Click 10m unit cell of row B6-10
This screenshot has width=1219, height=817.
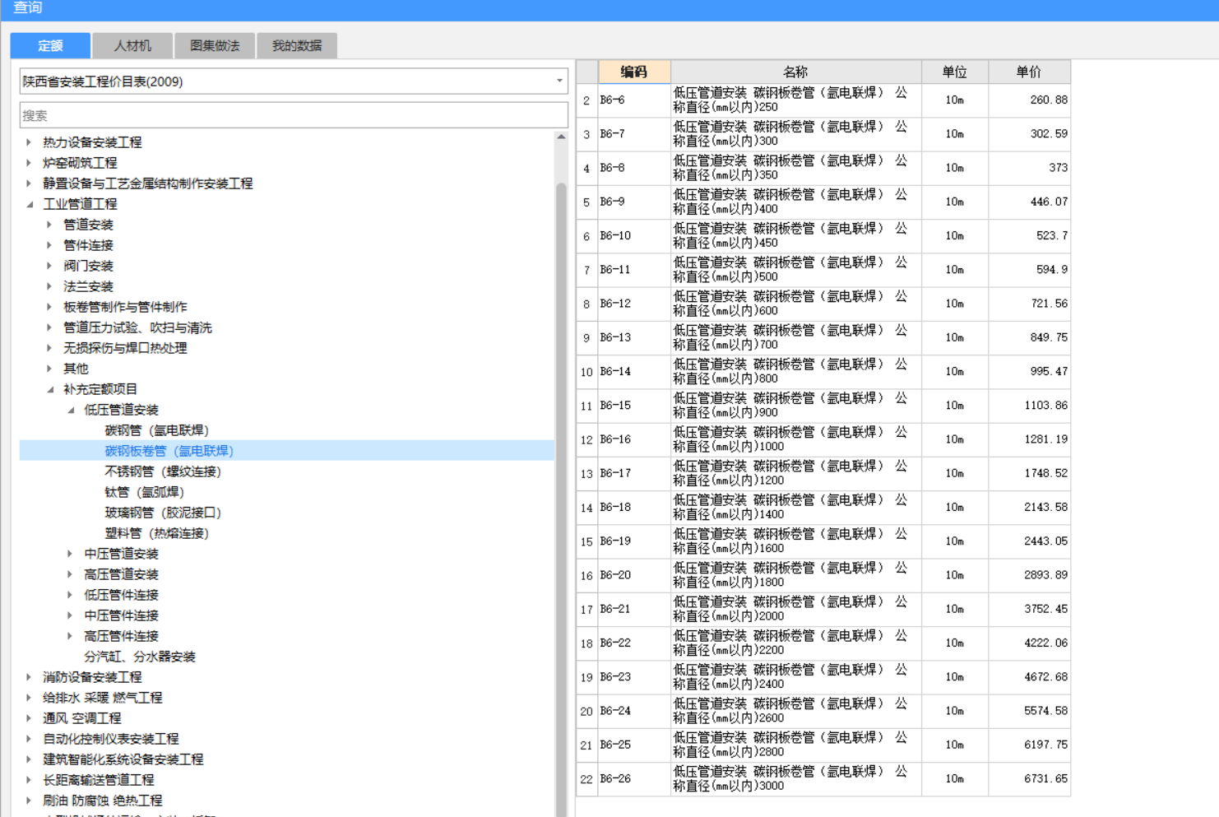pos(954,235)
